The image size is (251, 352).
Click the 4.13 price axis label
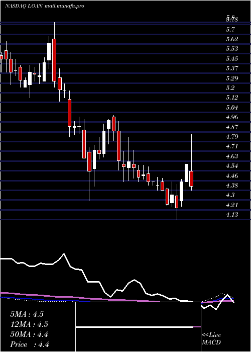pos(232,215)
